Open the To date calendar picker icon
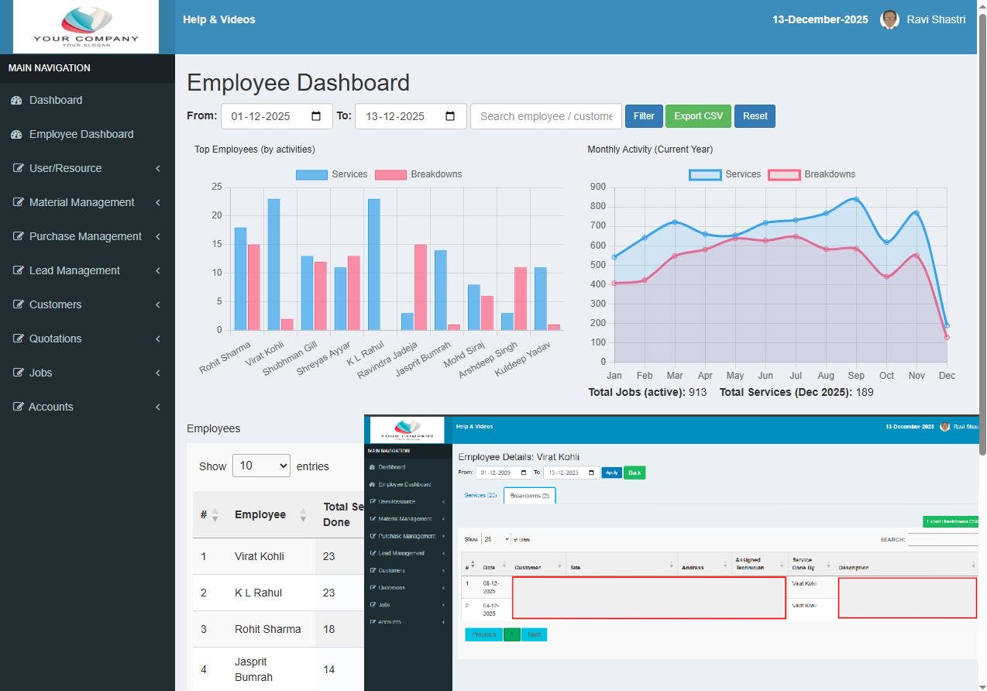Image resolution: width=987 pixels, height=691 pixels. [450, 116]
